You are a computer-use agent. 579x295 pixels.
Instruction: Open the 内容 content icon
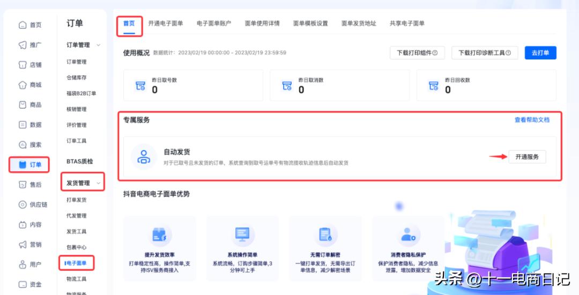(23, 224)
